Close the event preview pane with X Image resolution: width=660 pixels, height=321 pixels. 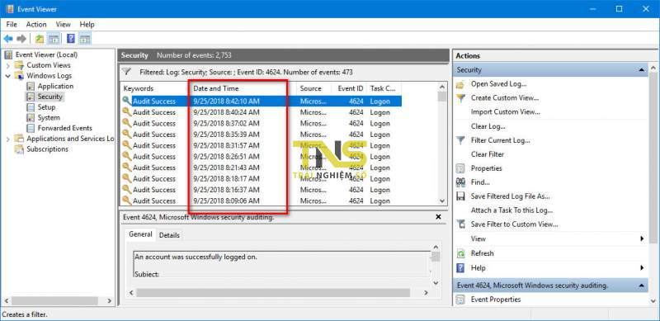point(438,217)
